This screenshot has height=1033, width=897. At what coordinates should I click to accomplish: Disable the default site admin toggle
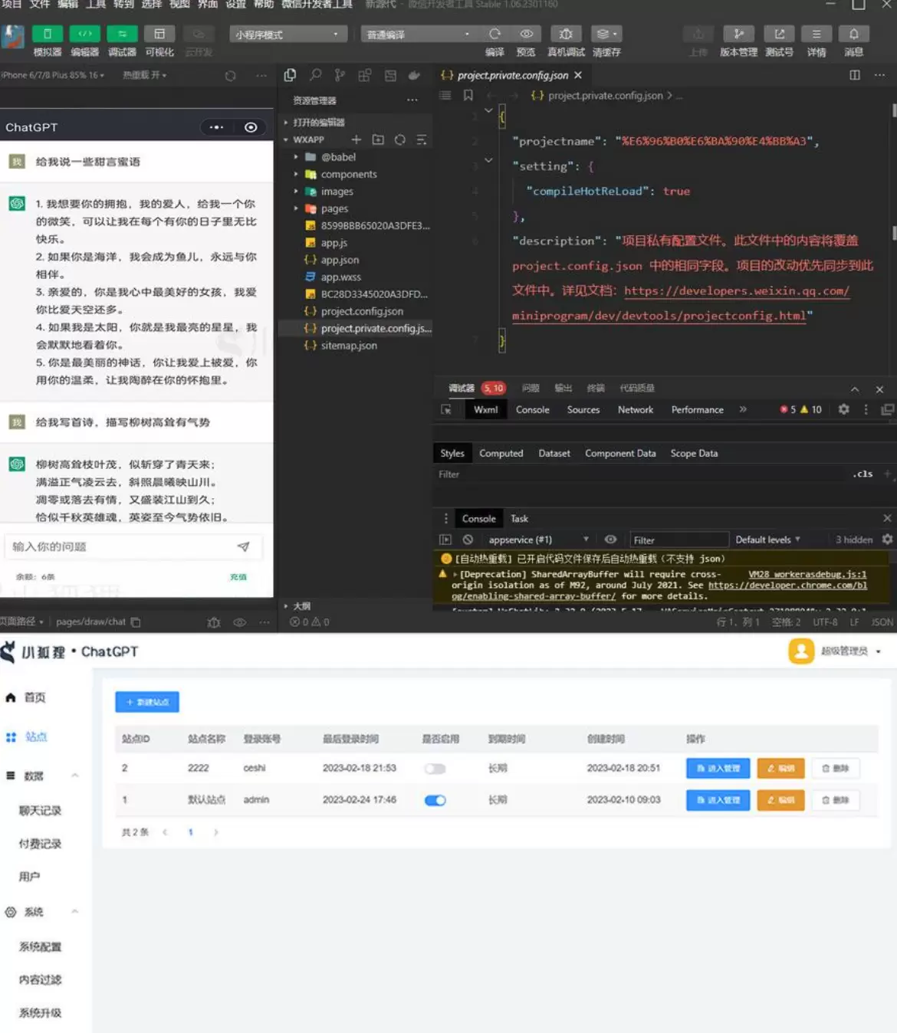435,800
